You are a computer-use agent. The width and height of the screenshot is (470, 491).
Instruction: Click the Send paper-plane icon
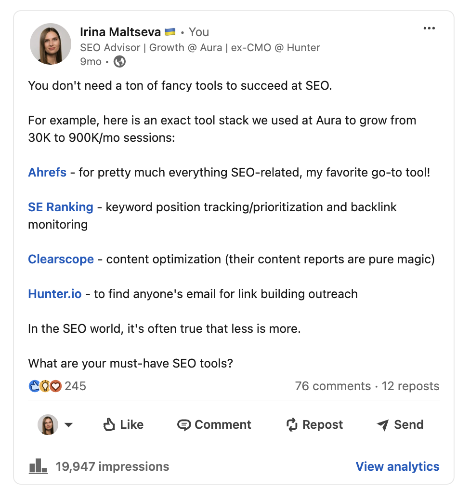pos(383,425)
